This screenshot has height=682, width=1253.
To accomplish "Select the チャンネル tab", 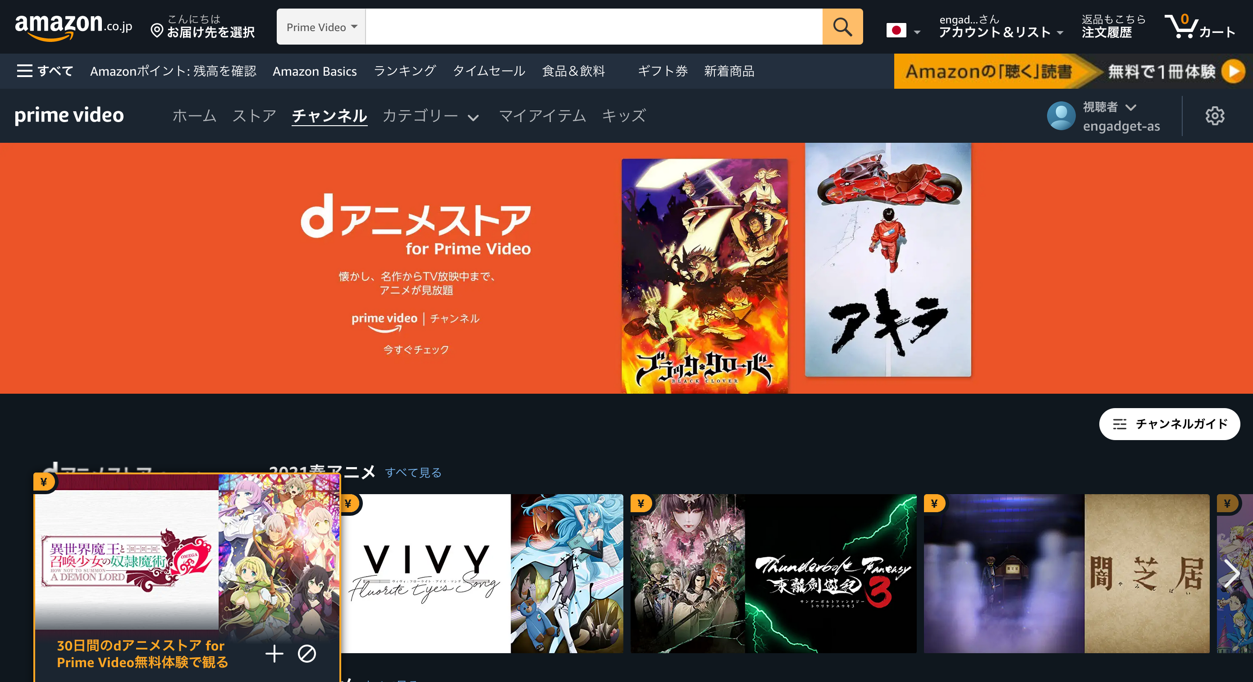I will tap(329, 116).
